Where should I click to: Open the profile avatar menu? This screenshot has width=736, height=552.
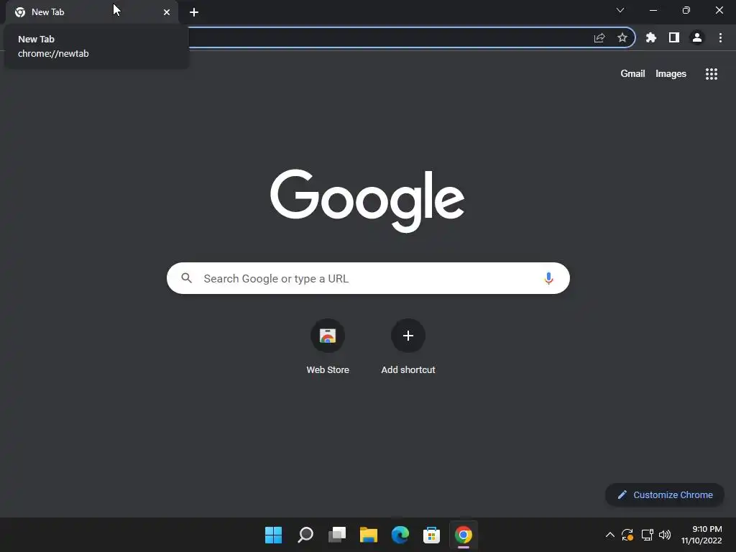coord(697,37)
